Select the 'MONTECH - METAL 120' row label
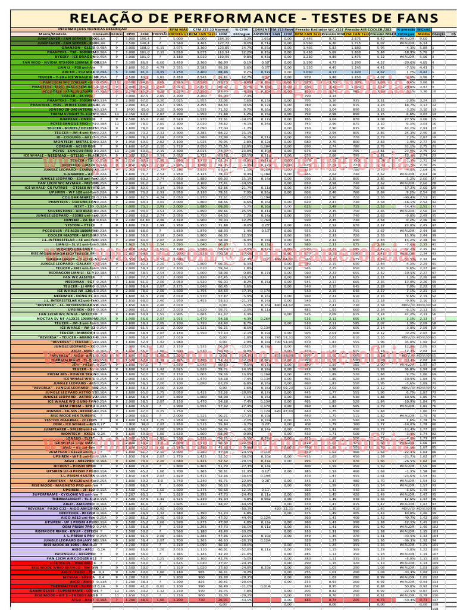Screen dimensions: 457x610 pos(74,142)
